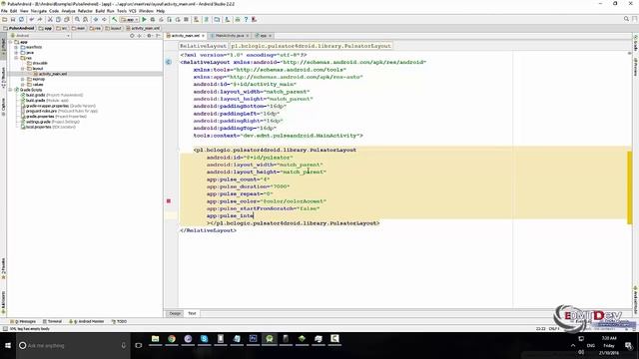Click the PulsatorLayout breadcrumb in editor
639x359 pixels.
311,46
